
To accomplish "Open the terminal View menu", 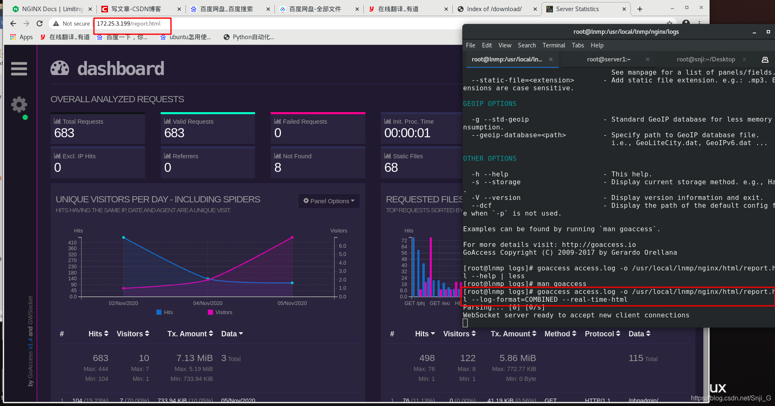I will click(x=505, y=45).
